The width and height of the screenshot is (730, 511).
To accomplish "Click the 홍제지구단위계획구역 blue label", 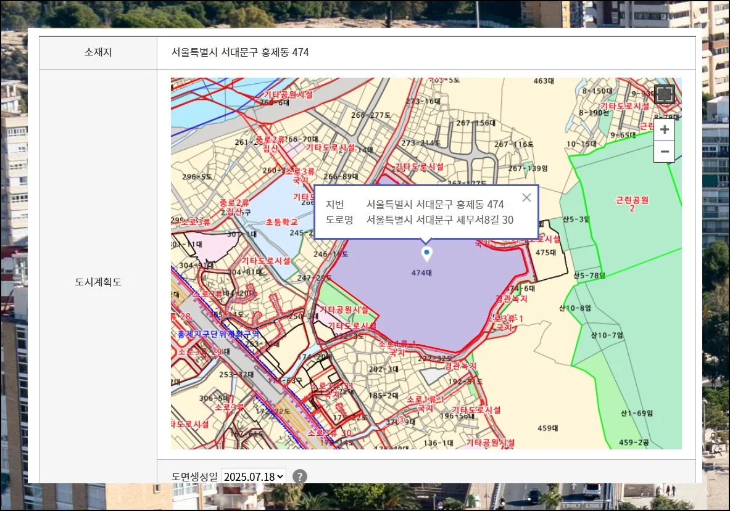I will coord(218,334).
